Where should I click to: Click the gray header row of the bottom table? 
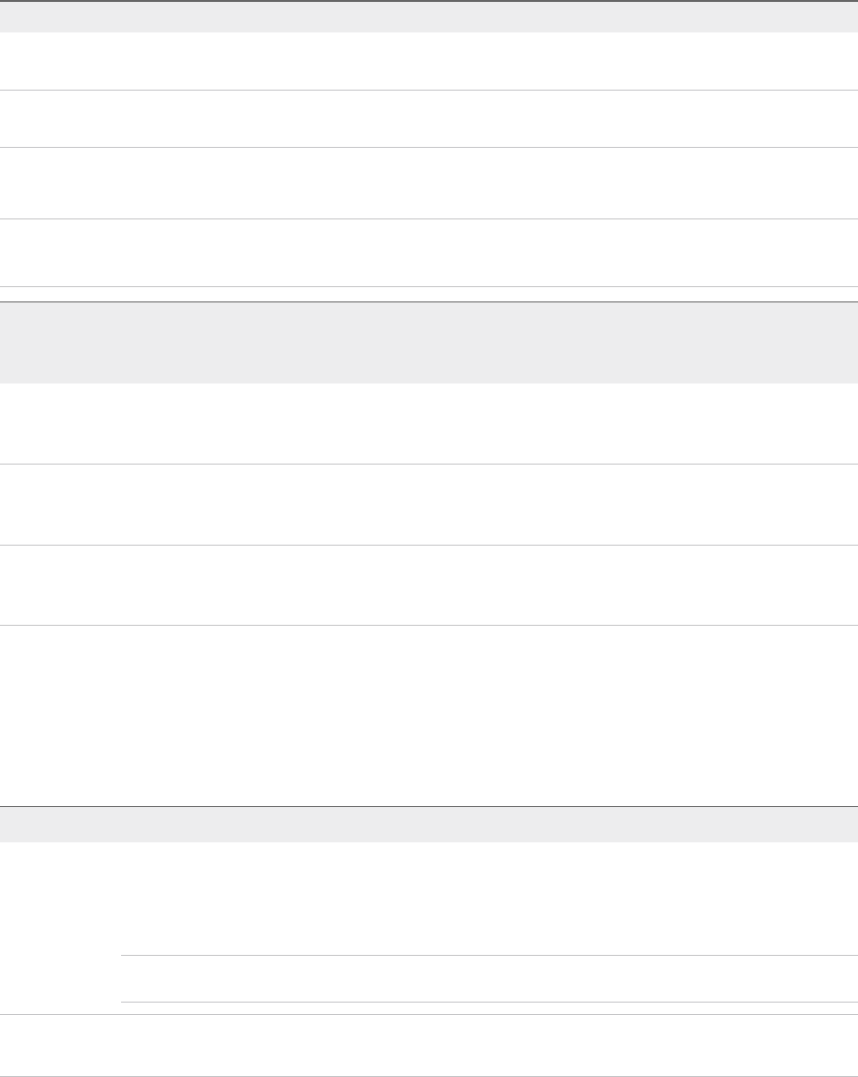pyautogui.click(x=429, y=824)
